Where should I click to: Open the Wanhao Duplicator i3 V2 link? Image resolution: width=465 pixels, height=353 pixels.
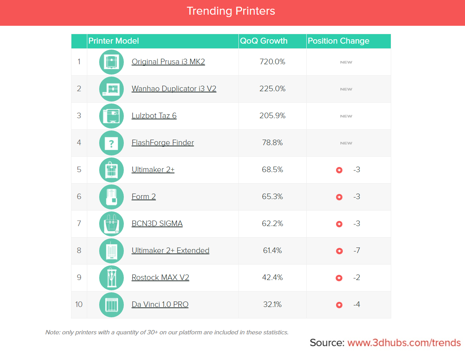(174, 89)
